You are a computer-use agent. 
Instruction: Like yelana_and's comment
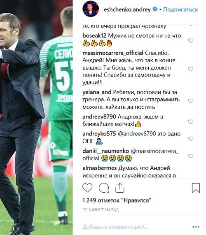[190, 101]
